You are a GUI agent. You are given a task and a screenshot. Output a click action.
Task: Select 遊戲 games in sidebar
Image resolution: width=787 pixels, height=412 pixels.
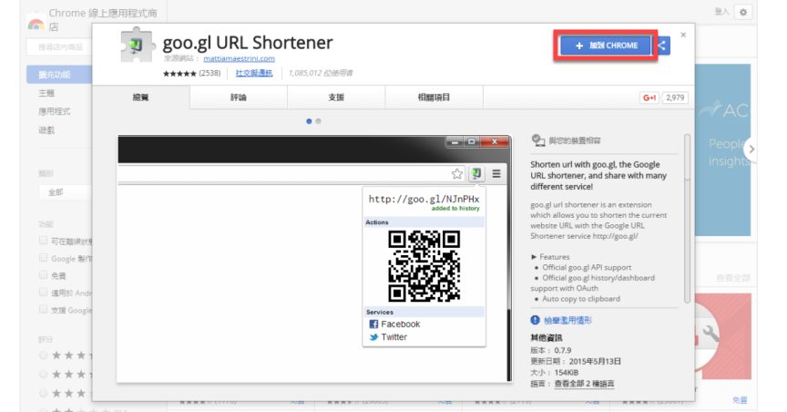46,130
